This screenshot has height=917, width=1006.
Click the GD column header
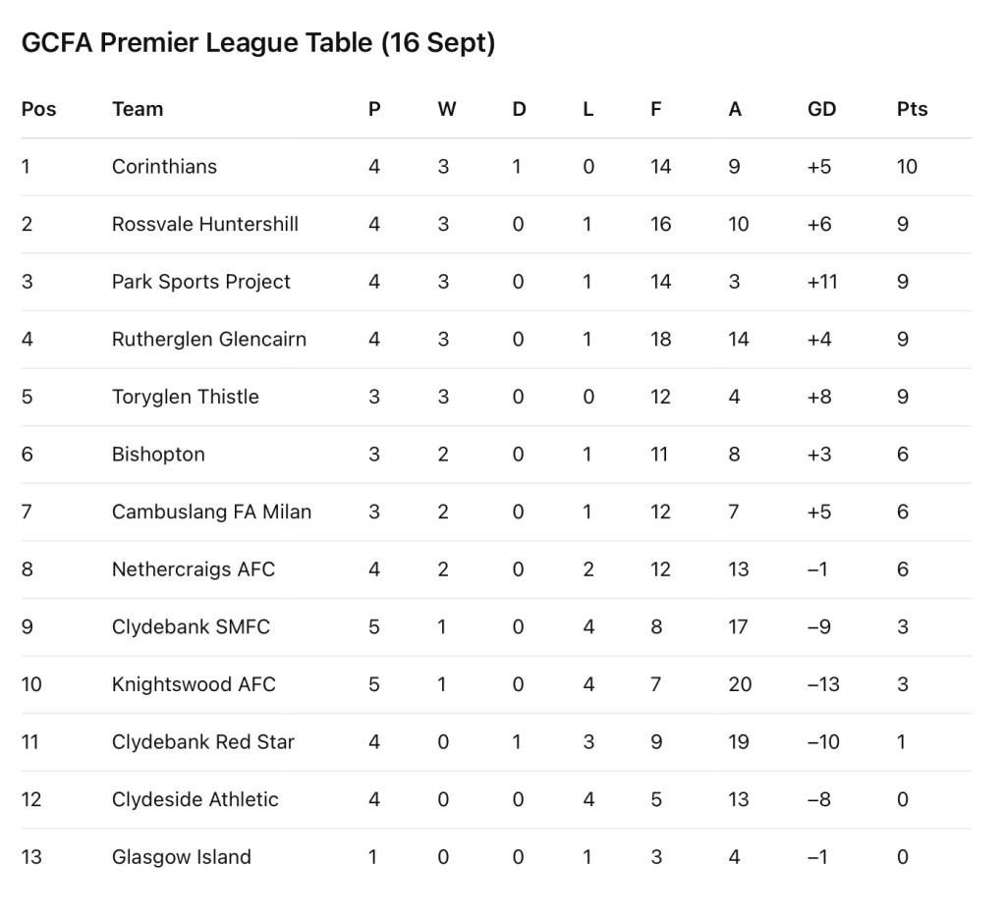click(821, 109)
